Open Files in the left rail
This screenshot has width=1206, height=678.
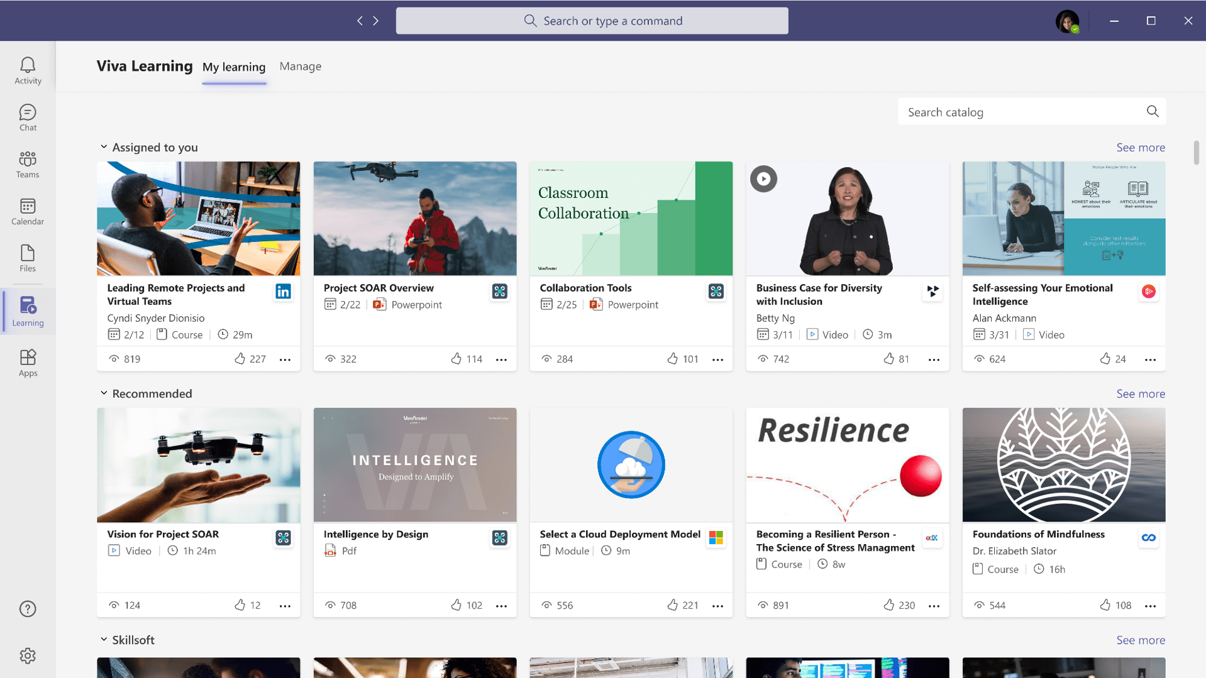click(28, 258)
